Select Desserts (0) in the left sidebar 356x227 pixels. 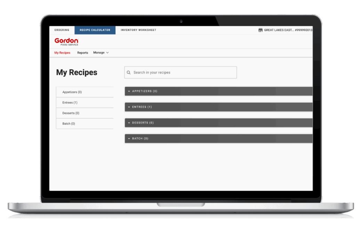tap(71, 113)
